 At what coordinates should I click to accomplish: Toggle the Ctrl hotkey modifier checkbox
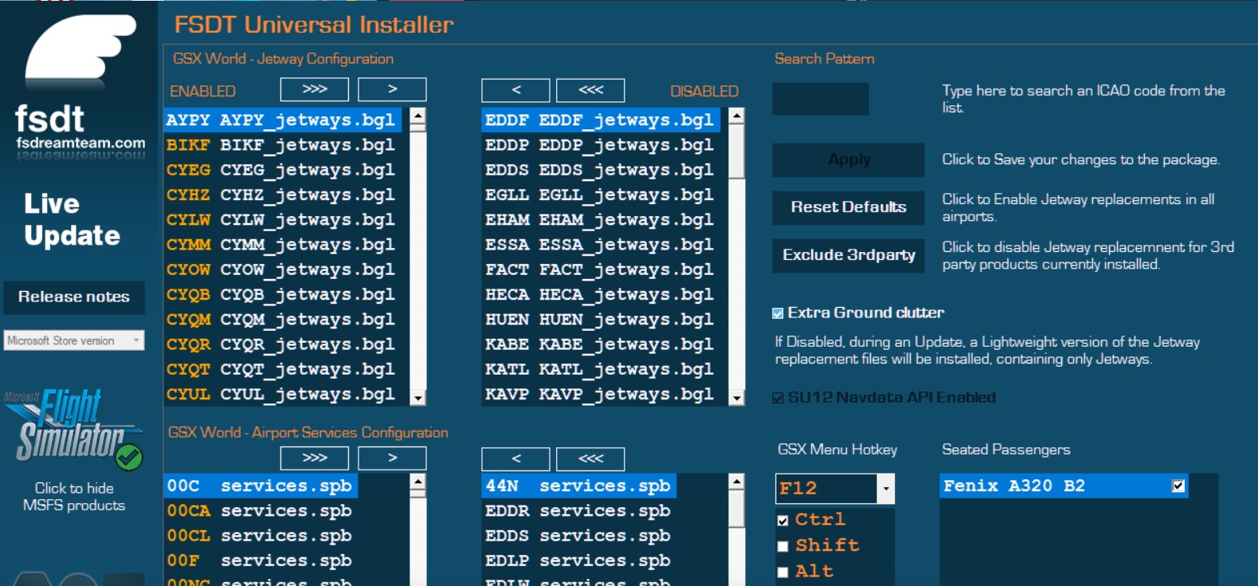point(783,521)
